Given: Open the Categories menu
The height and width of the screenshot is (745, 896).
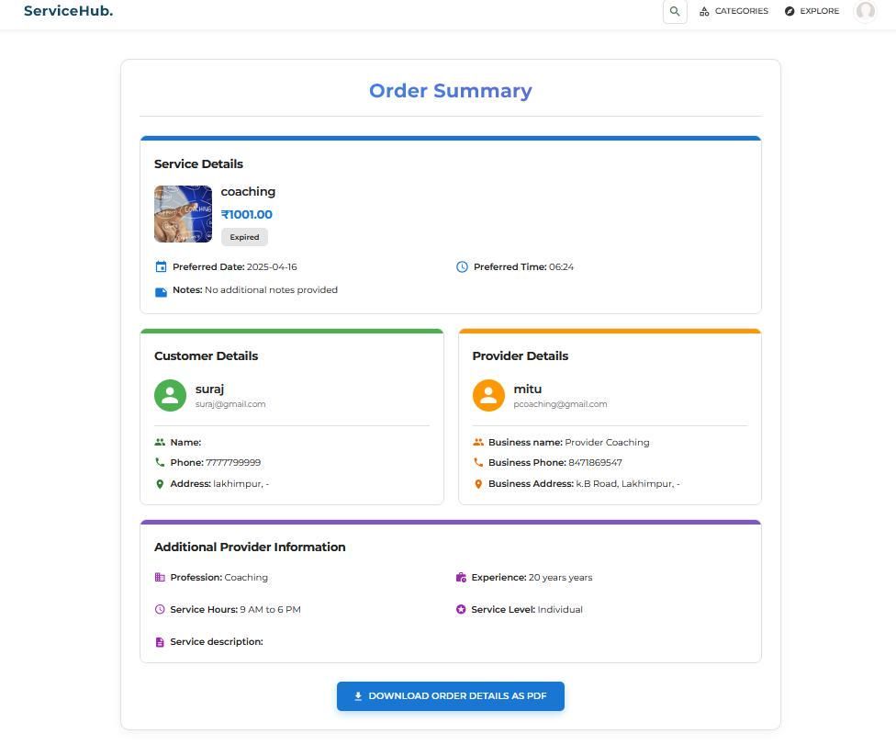Looking at the screenshot, I should [734, 11].
